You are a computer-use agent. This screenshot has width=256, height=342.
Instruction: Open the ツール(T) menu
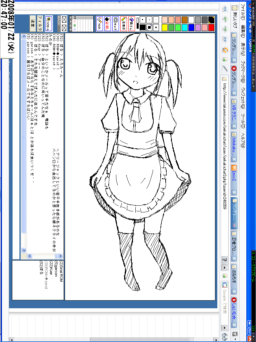click(243, 121)
